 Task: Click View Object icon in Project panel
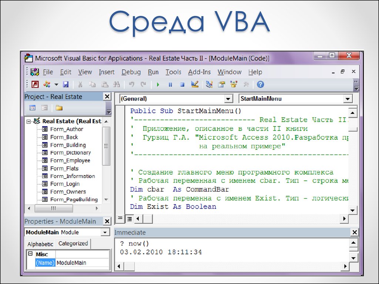pos(44,108)
